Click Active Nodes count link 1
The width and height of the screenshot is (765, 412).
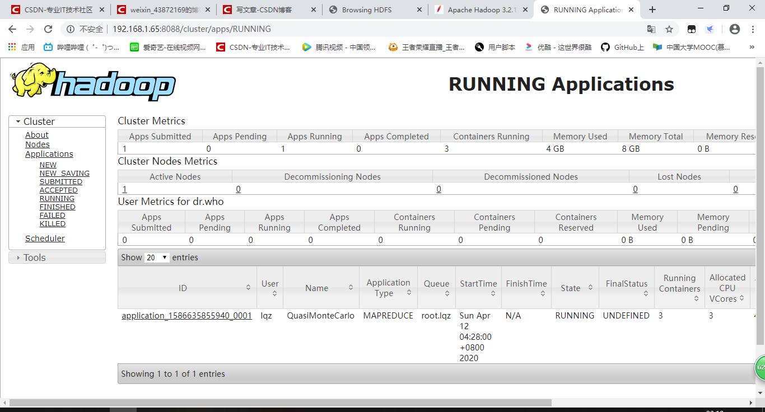tap(125, 189)
